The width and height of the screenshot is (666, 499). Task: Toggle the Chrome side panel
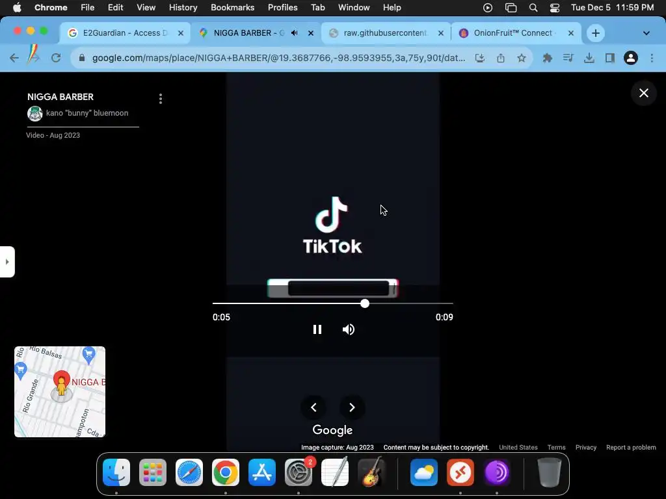pyautogui.click(x=610, y=58)
